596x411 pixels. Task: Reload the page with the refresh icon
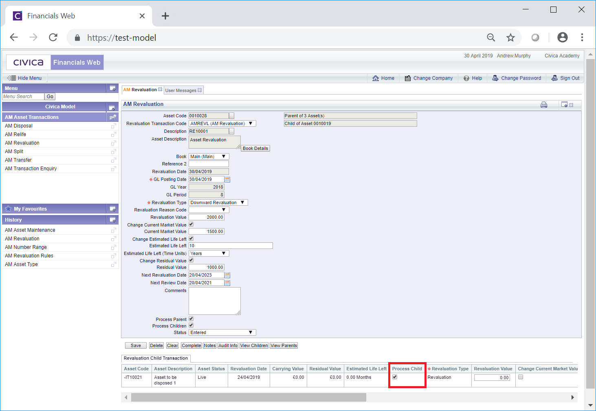53,37
